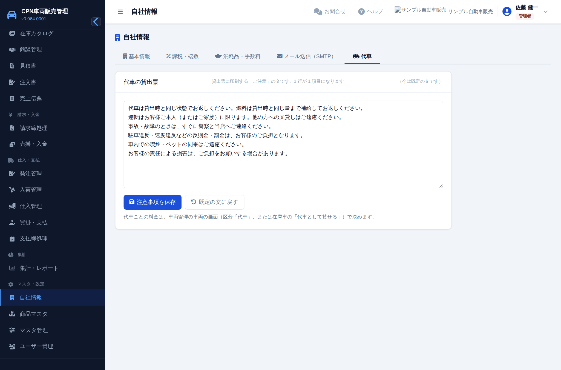Viewport: 561px width, 370px height.
Task: Open ユーザー管理 in the sidebar
Action: point(53,346)
